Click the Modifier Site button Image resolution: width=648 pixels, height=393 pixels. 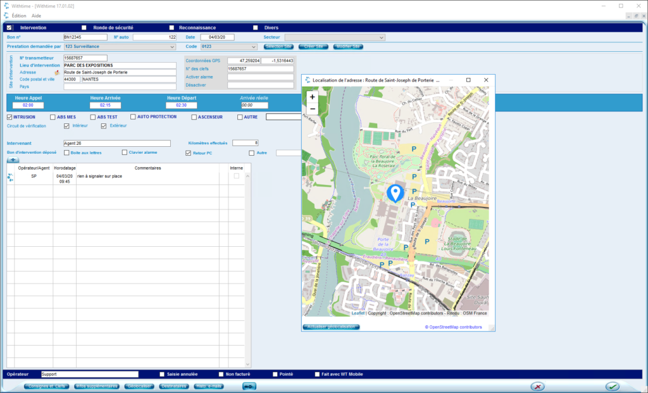348,47
